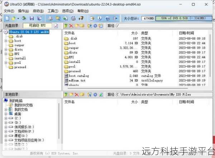
Task: Click the Help question mark toolbar icon
Action: [107, 18]
